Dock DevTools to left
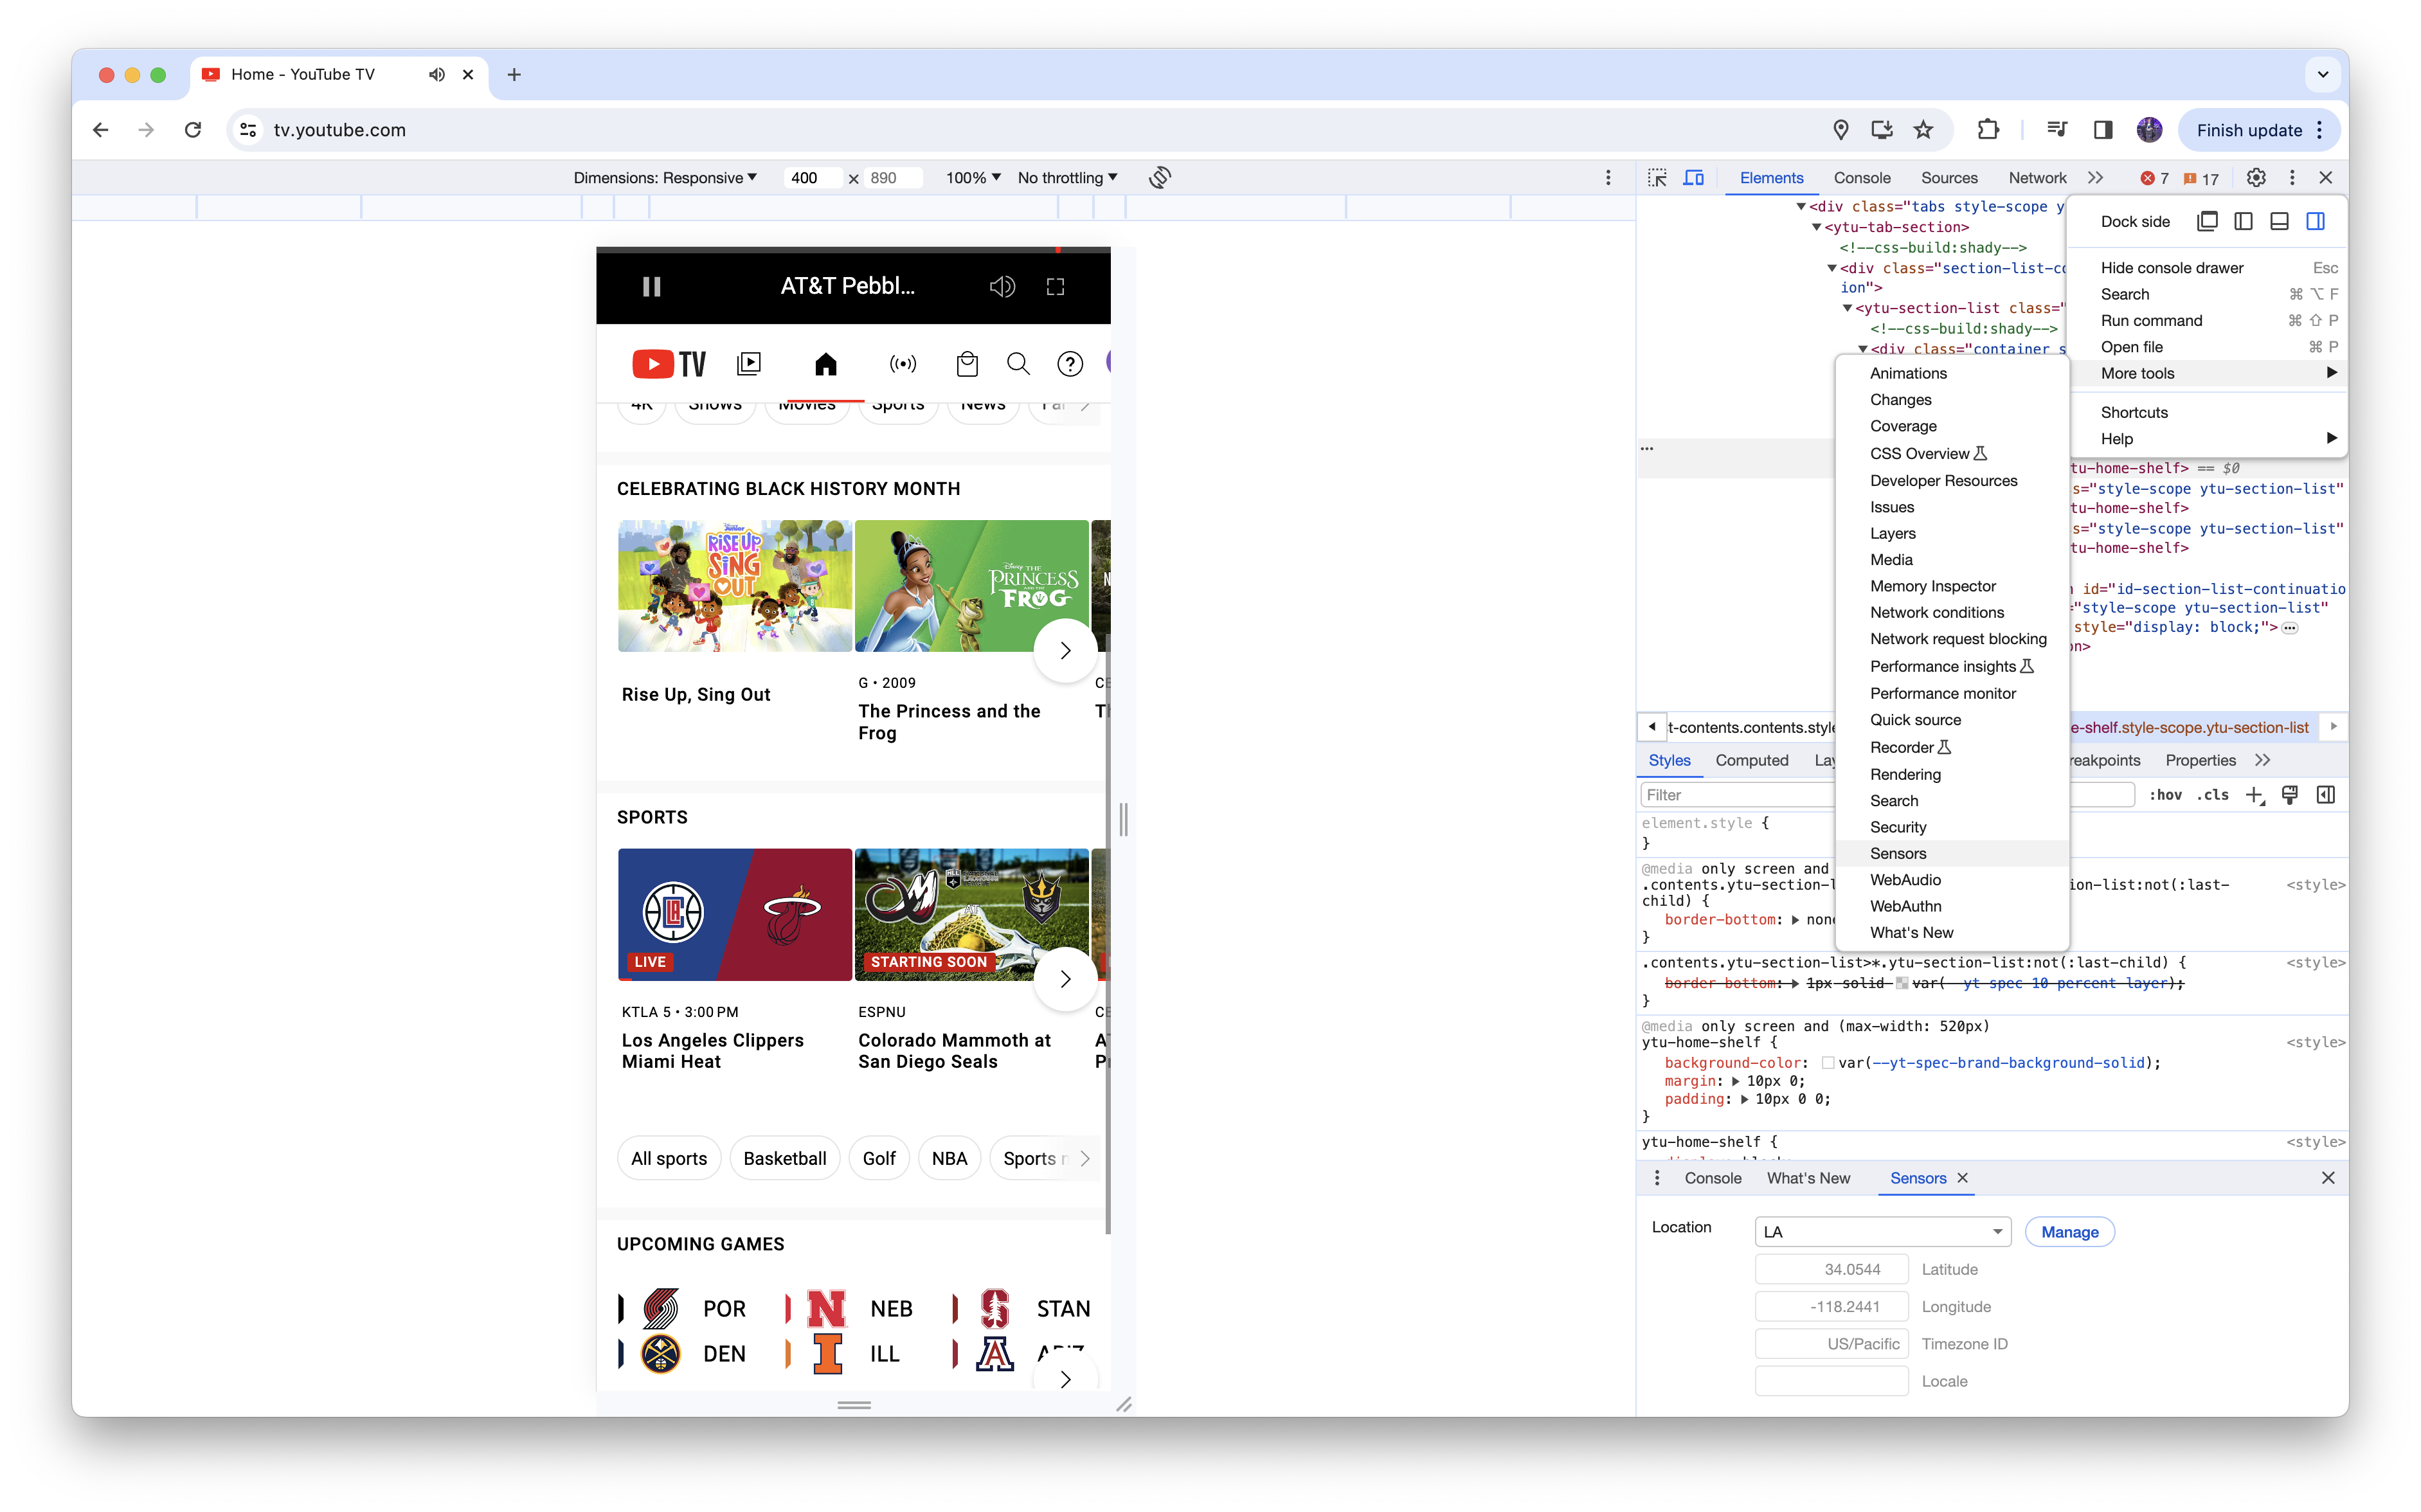Image resolution: width=2421 pixels, height=1512 pixels. 2243,222
